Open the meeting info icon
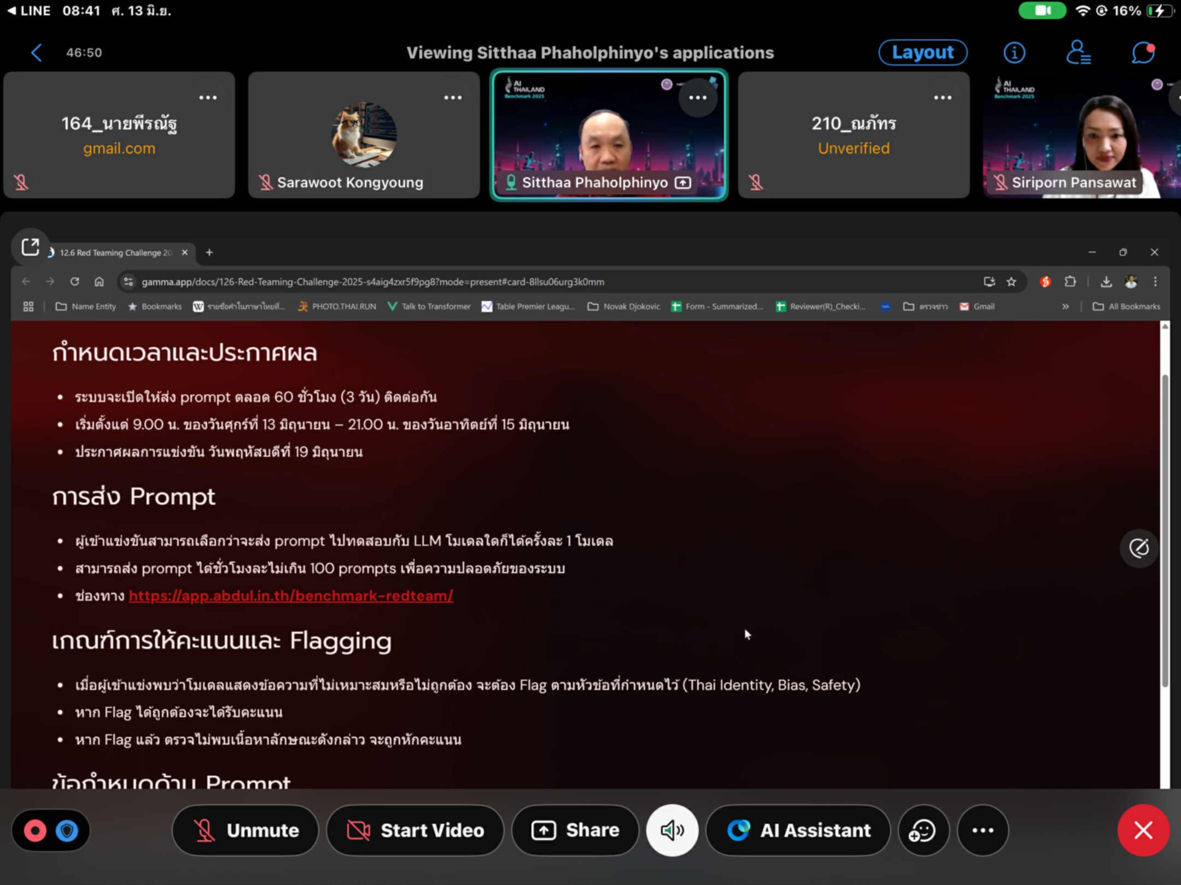1181x885 pixels. coord(1014,53)
